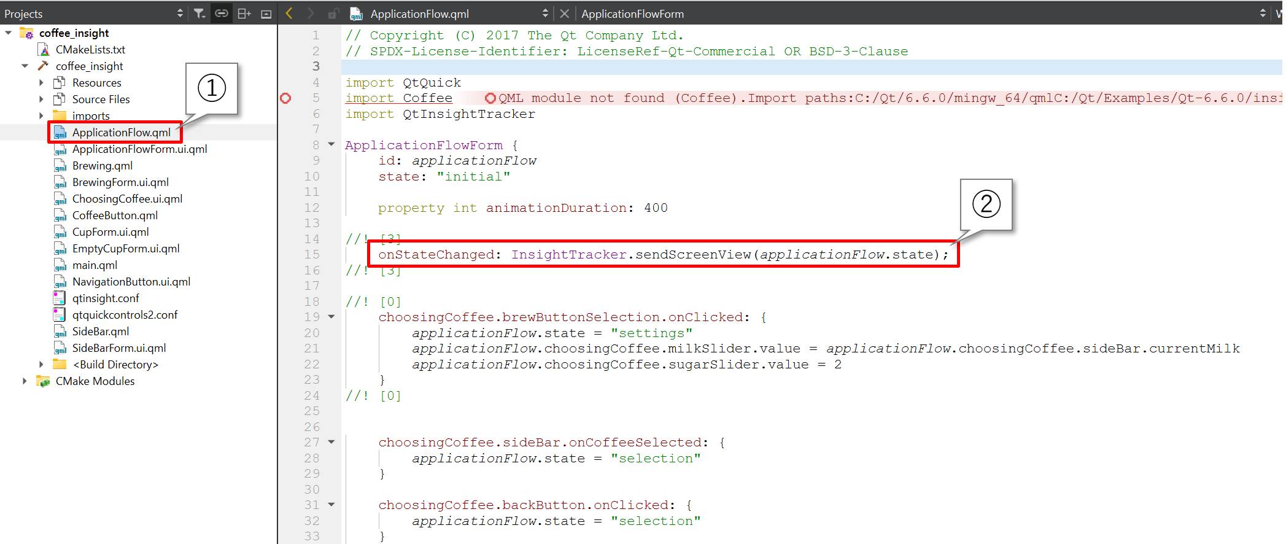Open the ApplicationFlow.qml file selector dropdown

545,14
